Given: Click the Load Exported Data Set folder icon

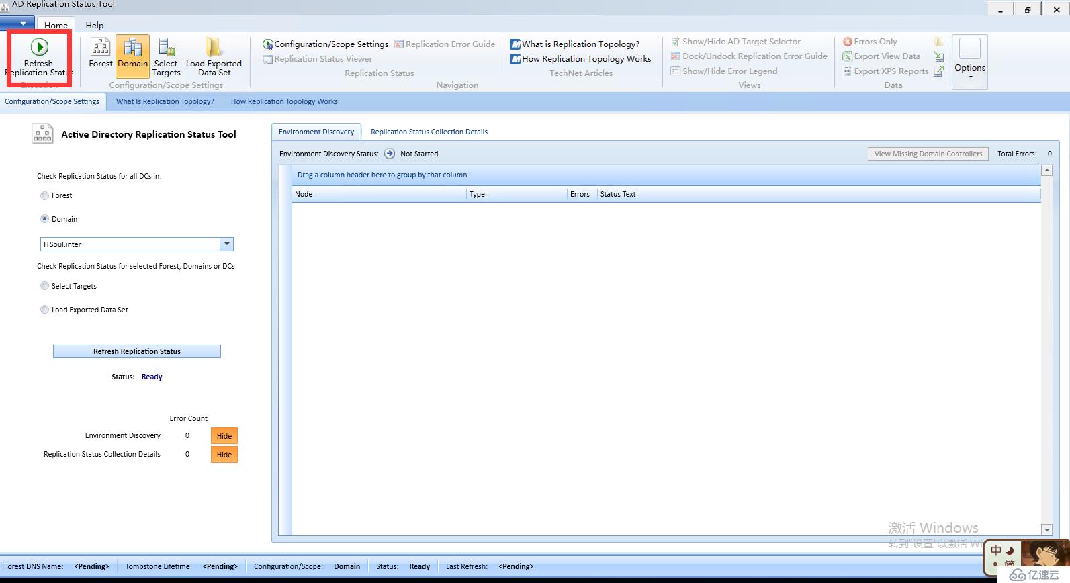Looking at the screenshot, I should tap(214, 47).
